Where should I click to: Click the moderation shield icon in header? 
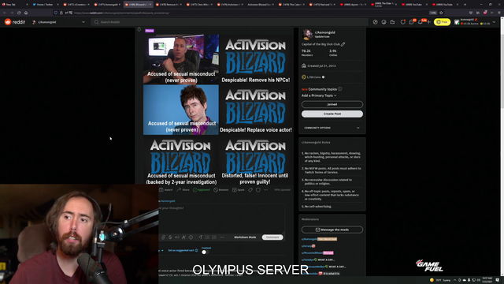pos(402,22)
